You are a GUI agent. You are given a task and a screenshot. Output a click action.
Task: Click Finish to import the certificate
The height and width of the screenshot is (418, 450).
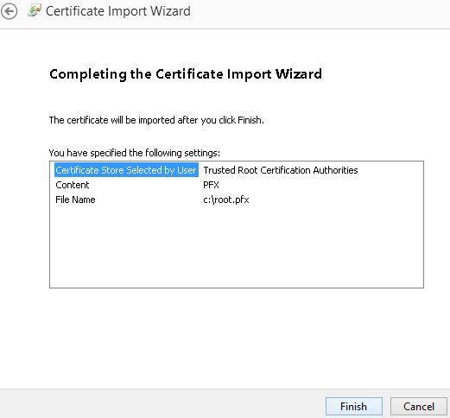tap(354, 407)
